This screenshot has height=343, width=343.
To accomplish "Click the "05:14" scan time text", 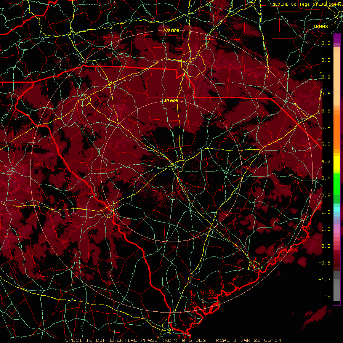I will click(272, 340).
